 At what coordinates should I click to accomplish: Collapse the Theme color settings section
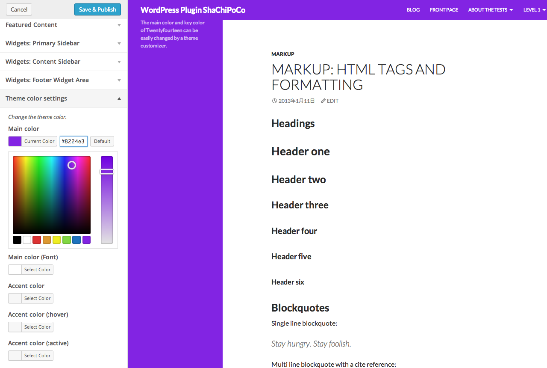pyautogui.click(x=64, y=98)
